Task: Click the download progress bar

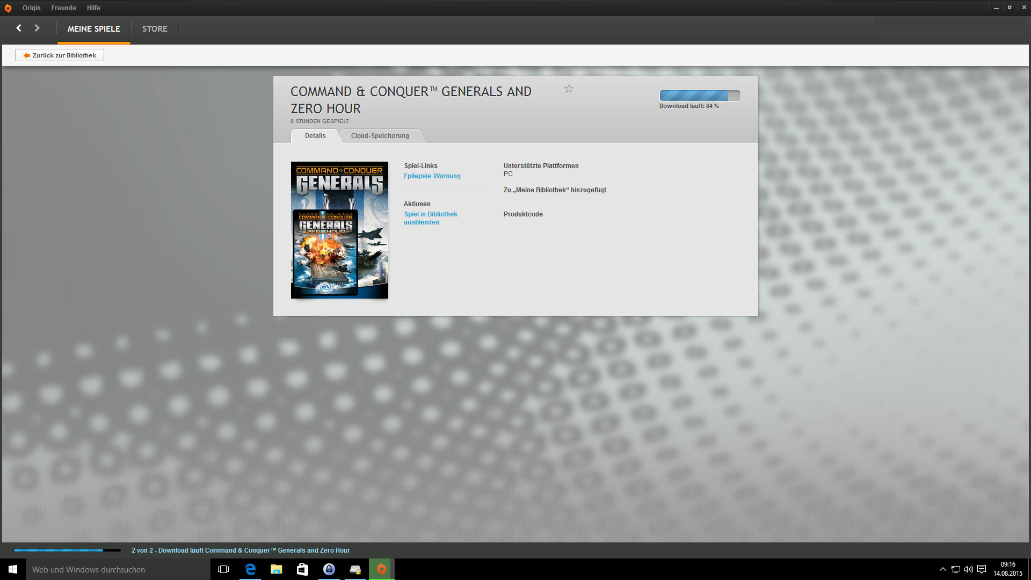Action: (699, 96)
